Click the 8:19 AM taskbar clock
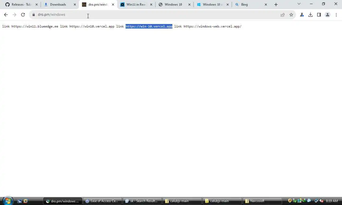The image size is (342, 205). pos(332,201)
